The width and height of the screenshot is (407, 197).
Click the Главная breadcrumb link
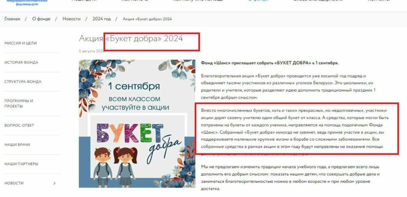(x=12, y=19)
